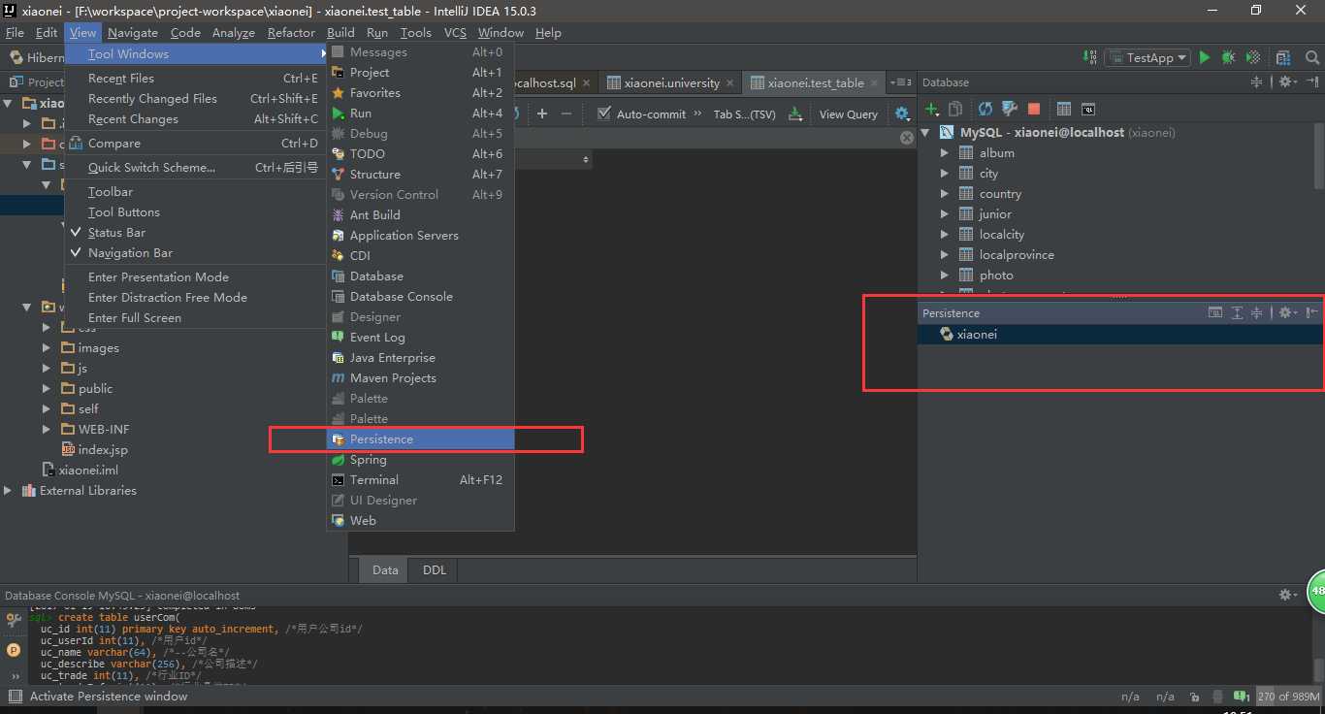The width and height of the screenshot is (1325, 714).
Task: Open the SQL console icon in Database panel
Action: click(x=1088, y=110)
